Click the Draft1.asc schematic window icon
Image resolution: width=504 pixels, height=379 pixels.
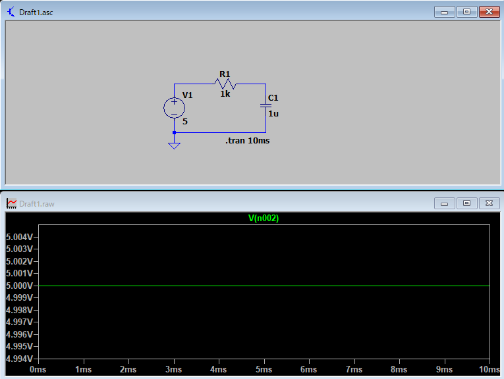coord(11,12)
